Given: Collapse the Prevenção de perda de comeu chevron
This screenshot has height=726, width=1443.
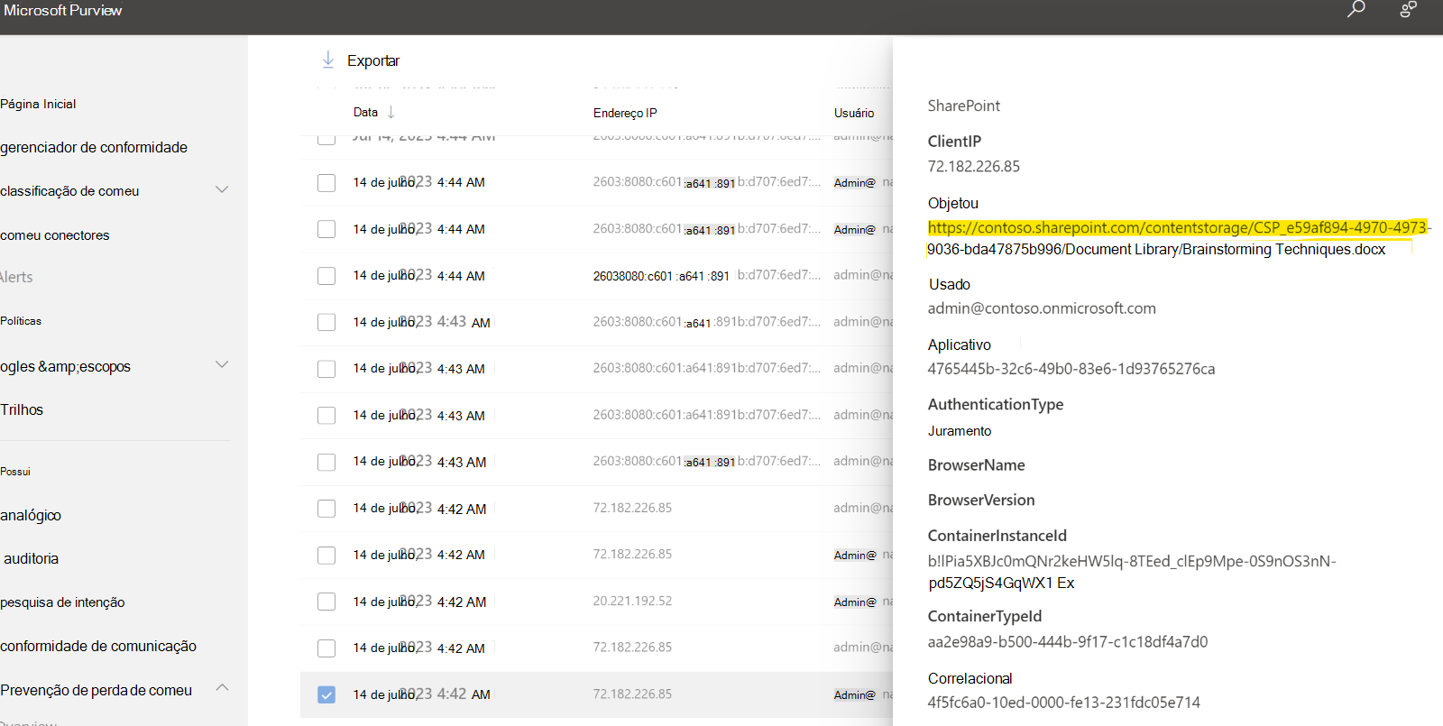Looking at the screenshot, I should click(x=222, y=687).
